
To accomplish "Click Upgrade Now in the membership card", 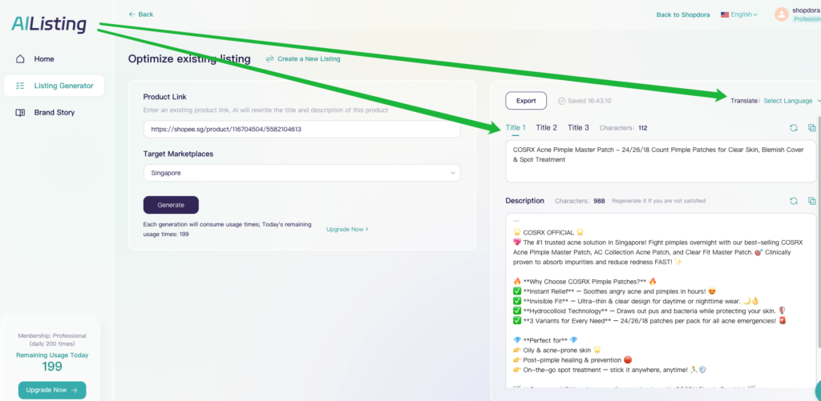I will pyautogui.click(x=51, y=390).
